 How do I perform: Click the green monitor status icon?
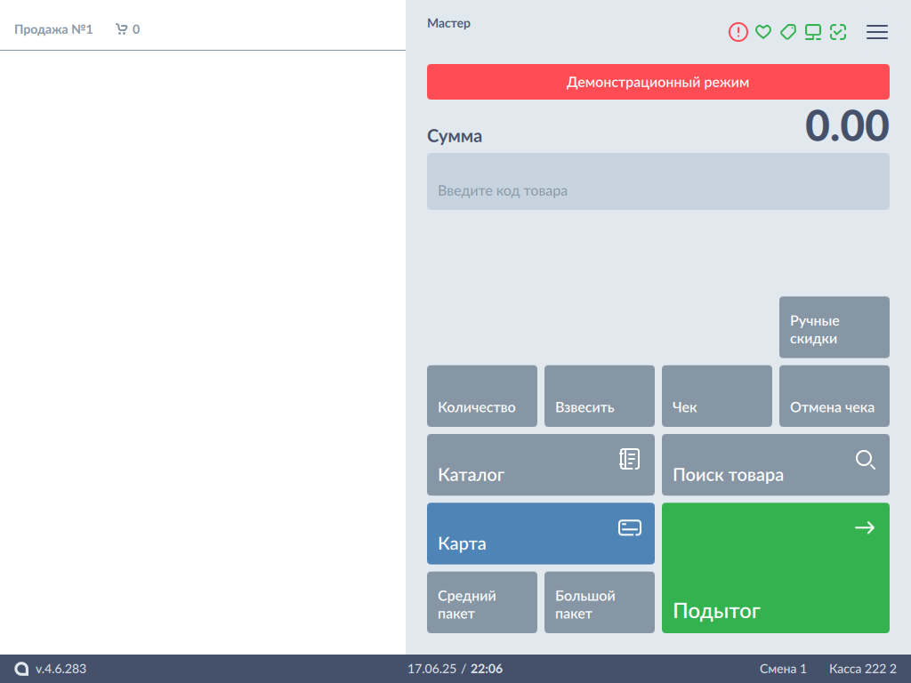click(812, 32)
